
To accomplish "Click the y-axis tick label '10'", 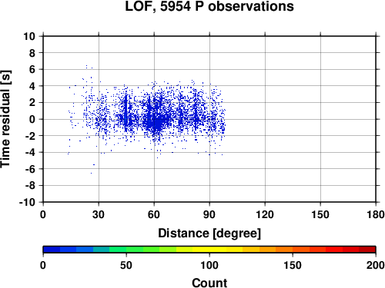I will (29, 36).
